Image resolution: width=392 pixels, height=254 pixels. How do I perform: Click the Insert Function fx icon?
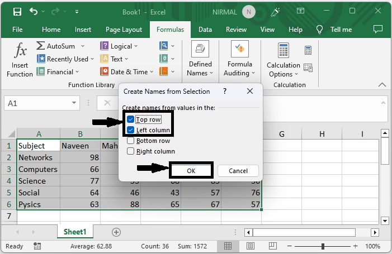tap(20, 52)
